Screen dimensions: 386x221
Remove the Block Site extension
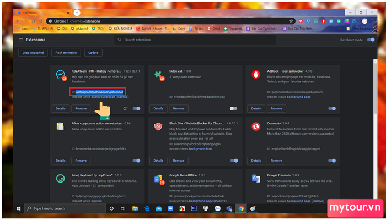(x=179, y=161)
